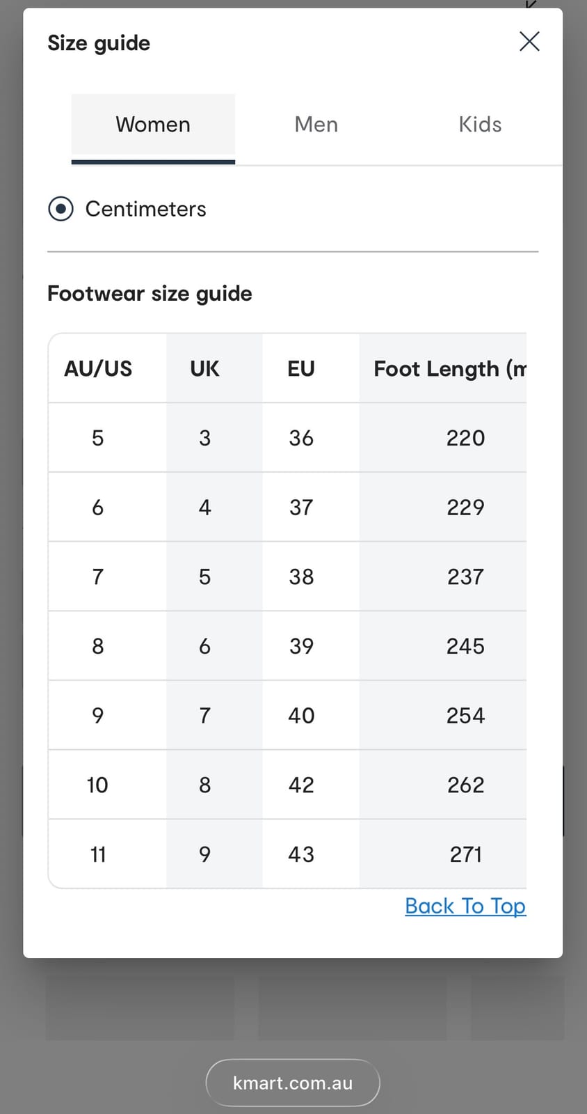
Task: Click the UK column header
Action: coord(204,368)
